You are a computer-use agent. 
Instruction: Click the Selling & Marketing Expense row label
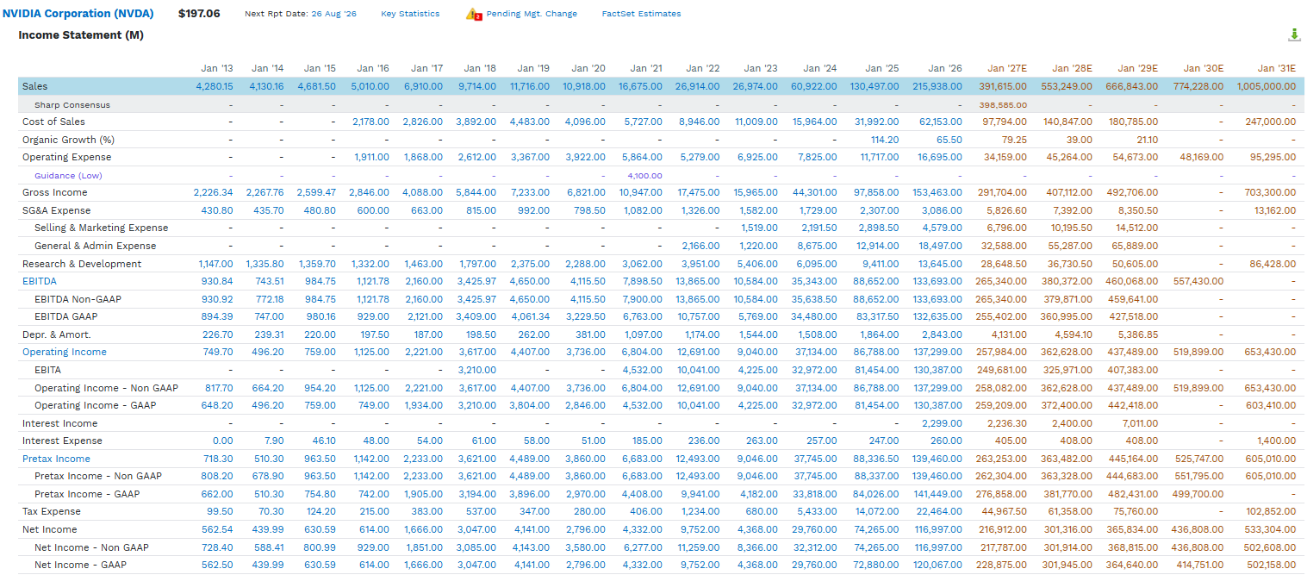click(101, 228)
